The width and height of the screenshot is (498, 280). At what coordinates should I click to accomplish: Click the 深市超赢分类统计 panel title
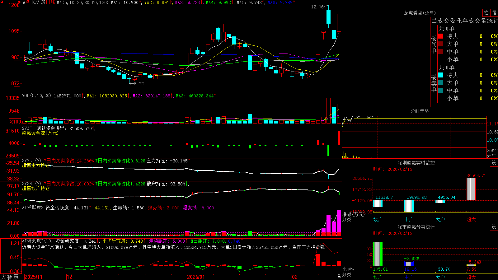click(x=416, y=227)
